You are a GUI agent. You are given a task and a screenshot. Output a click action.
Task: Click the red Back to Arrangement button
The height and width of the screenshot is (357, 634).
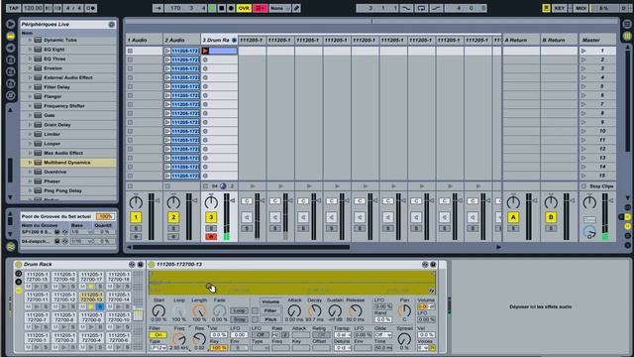(260, 8)
